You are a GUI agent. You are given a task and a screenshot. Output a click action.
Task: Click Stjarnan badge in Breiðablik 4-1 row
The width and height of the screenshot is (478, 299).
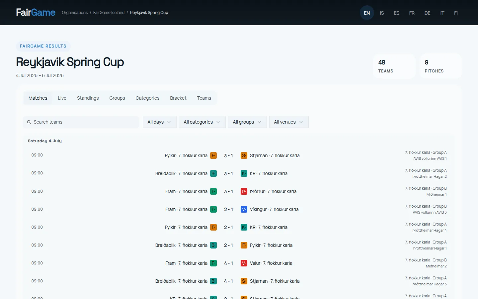point(244,281)
